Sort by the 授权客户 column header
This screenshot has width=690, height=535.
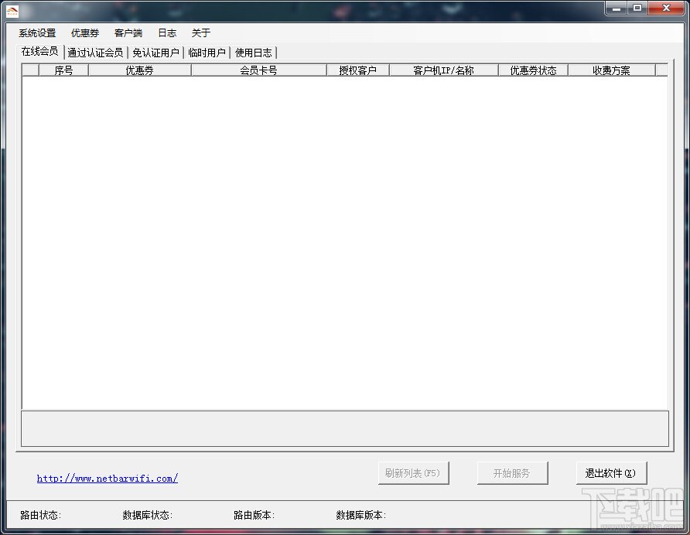pos(357,70)
